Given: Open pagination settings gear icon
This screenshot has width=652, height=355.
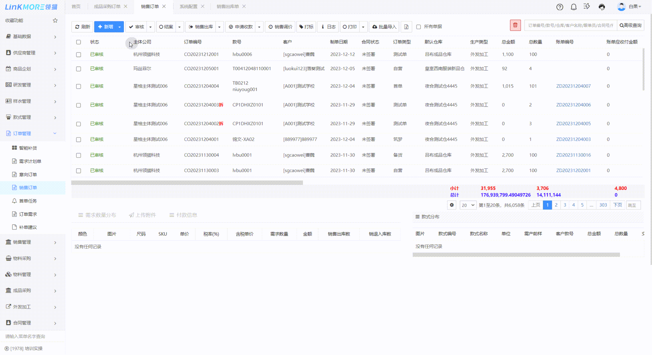Looking at the screenshot, I should coord(452,205).
